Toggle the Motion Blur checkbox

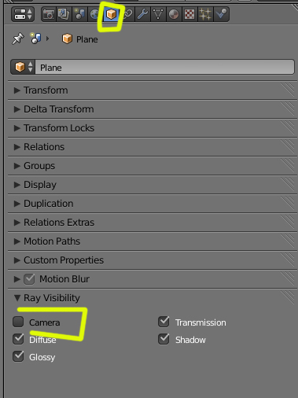[x=29, y=279]
